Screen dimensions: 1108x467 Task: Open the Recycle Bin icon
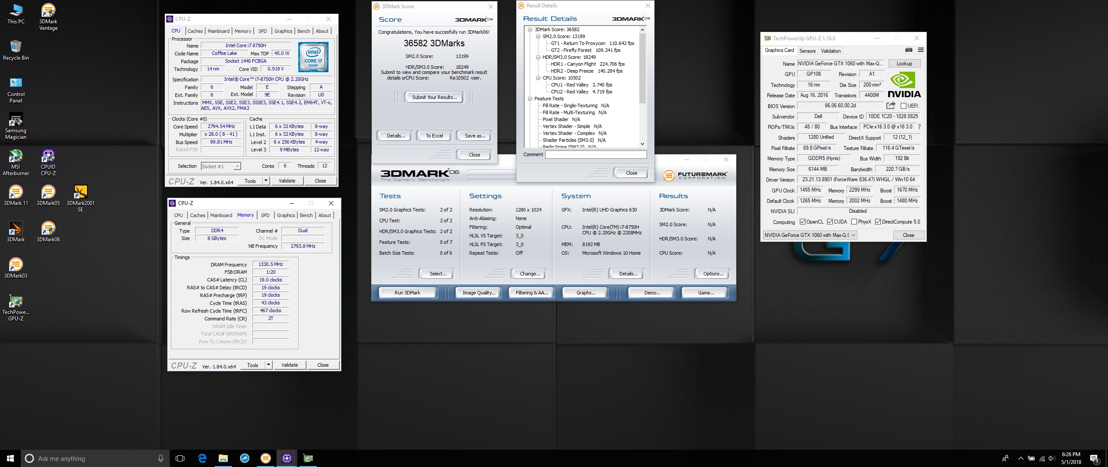[x=16, y=50]
